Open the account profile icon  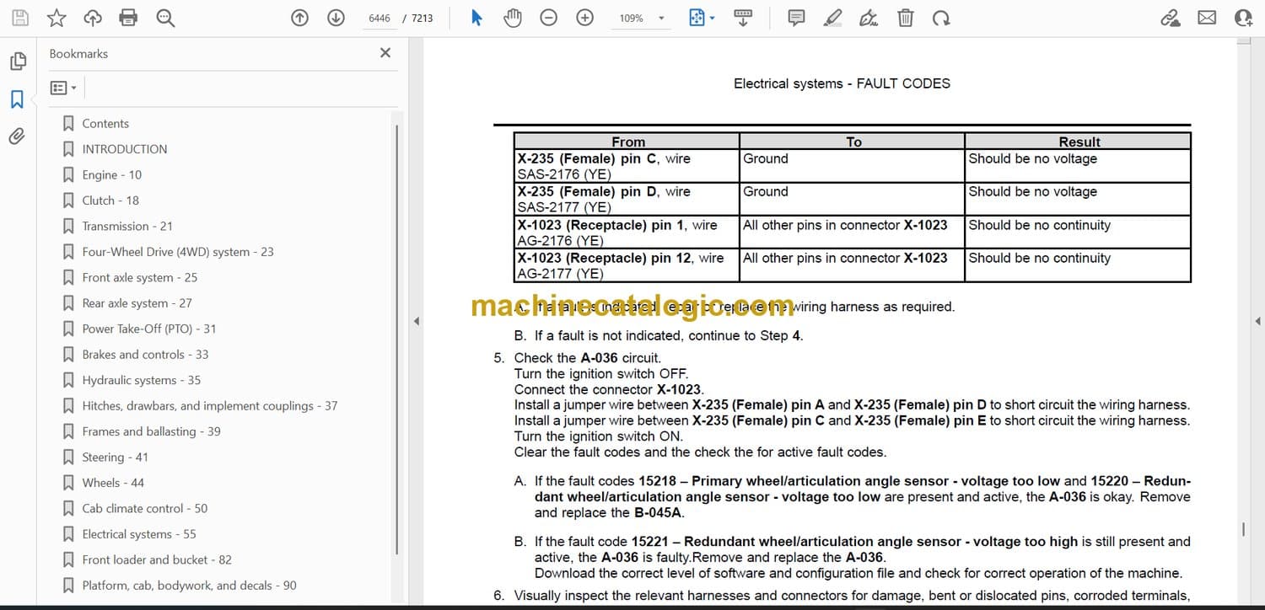coord(1243,18)
